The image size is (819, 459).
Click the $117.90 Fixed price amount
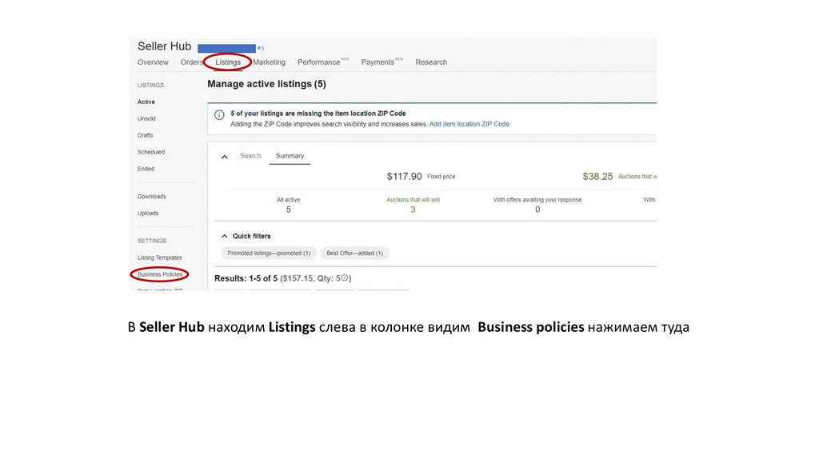click(404, 177)
